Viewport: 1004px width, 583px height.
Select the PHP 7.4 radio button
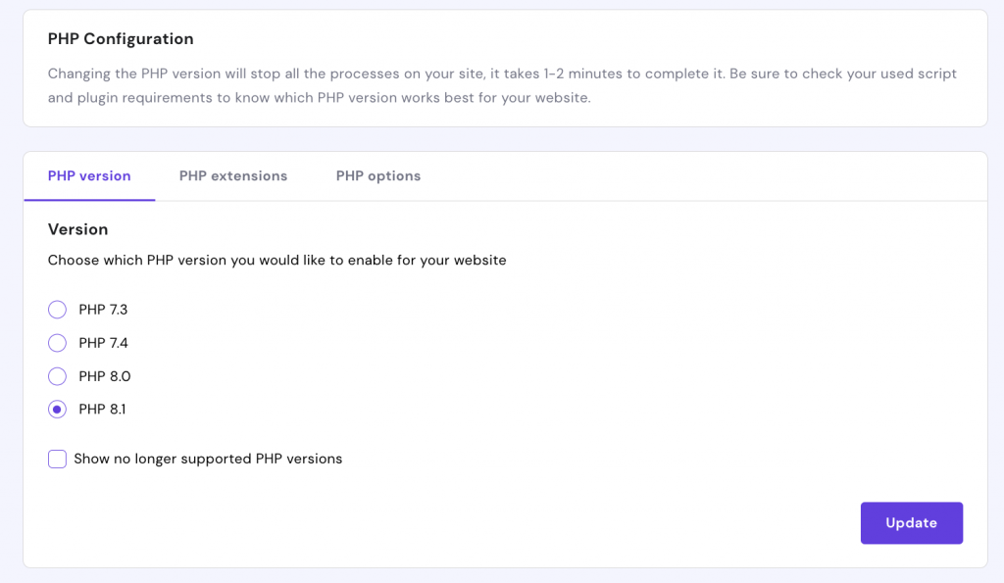coord(57,342)
